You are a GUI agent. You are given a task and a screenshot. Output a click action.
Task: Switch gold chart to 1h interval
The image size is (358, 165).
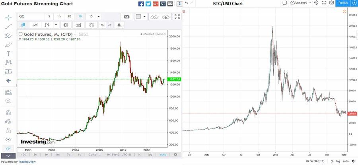pyautogui.click(x=59, y=16)
